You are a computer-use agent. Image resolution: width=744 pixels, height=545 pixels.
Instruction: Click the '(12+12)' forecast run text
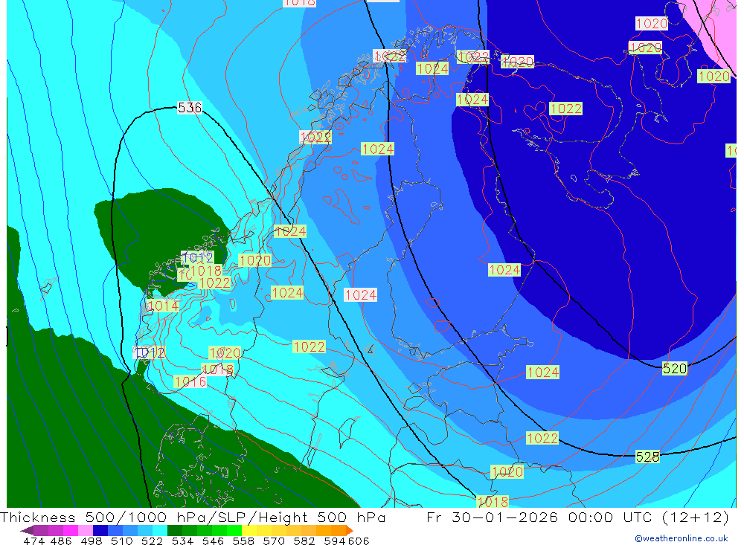coord(696,517)
